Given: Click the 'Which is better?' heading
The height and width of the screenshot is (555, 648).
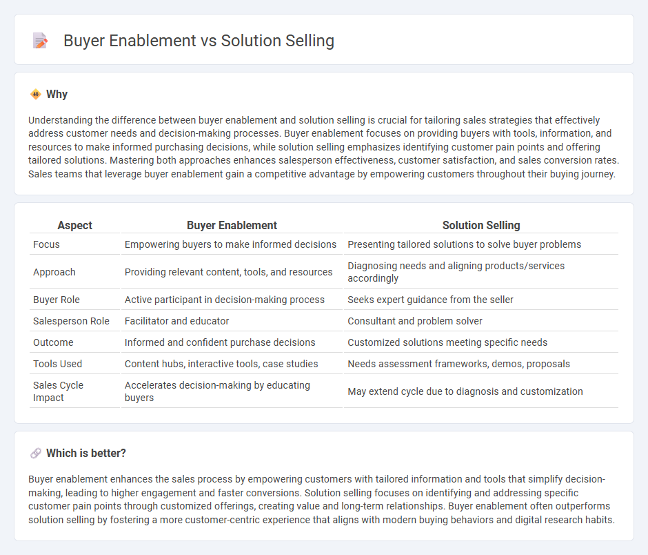Looking at the screenshot, I should pos(86,454).
